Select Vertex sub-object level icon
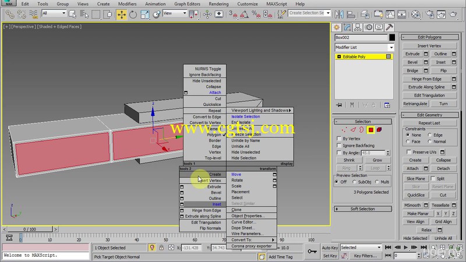The image size is (466, 262). click(x=344, y=130)
